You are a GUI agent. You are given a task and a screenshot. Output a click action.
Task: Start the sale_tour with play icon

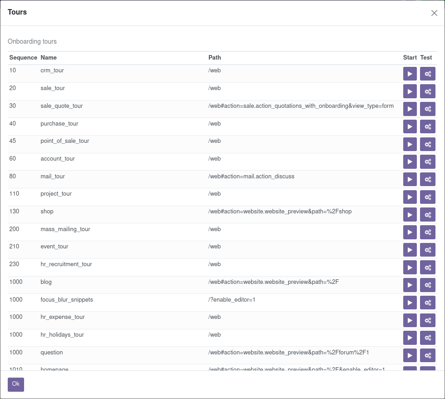[410, 91]
